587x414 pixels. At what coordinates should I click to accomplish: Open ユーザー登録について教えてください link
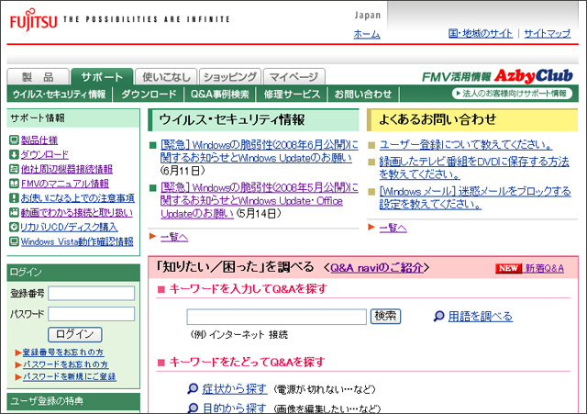pos(466,145)
